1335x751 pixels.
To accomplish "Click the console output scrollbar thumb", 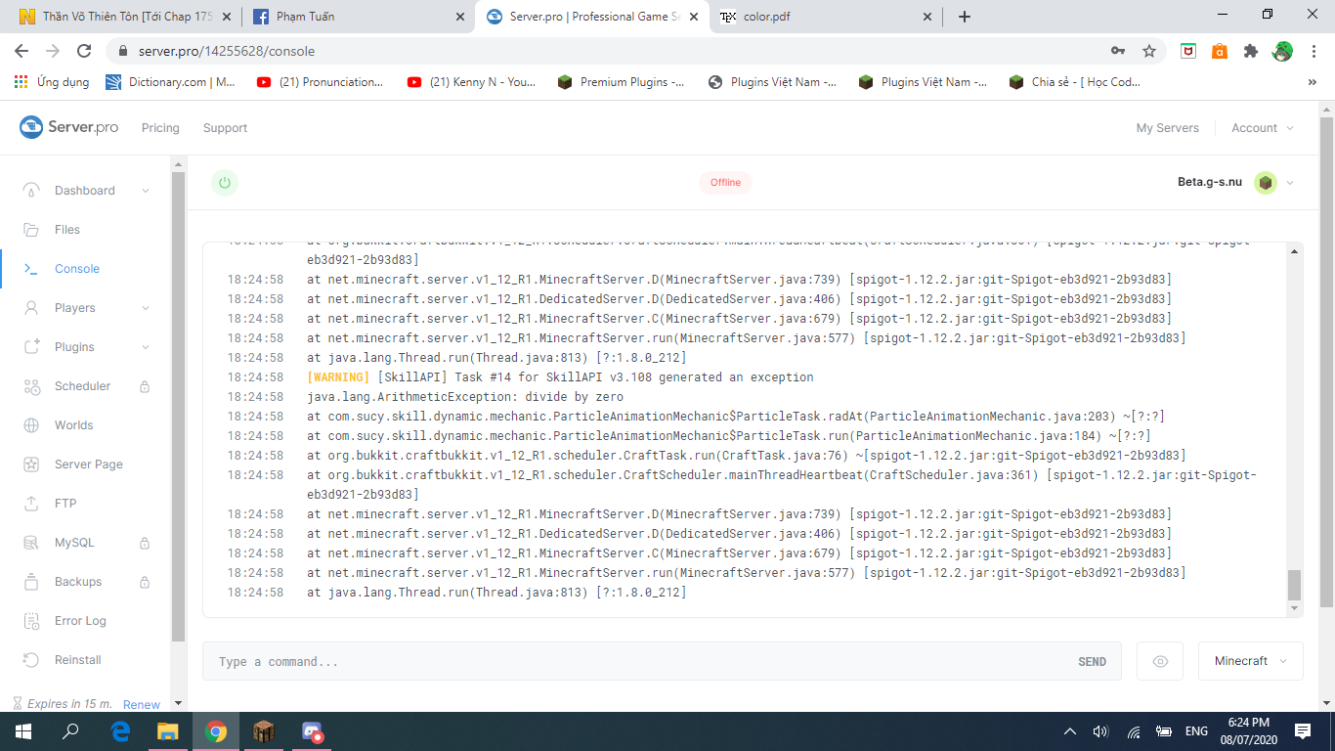I will 1295,585.
